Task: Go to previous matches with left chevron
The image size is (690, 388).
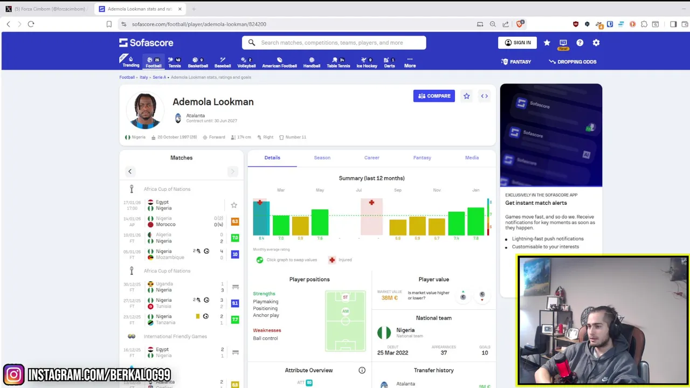Action: 130,171
